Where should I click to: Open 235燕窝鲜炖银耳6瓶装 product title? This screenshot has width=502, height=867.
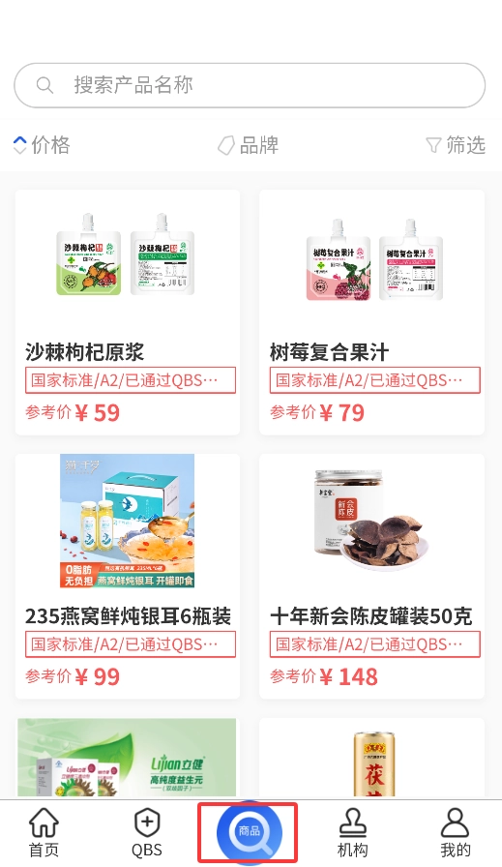(x=128, y=616)
